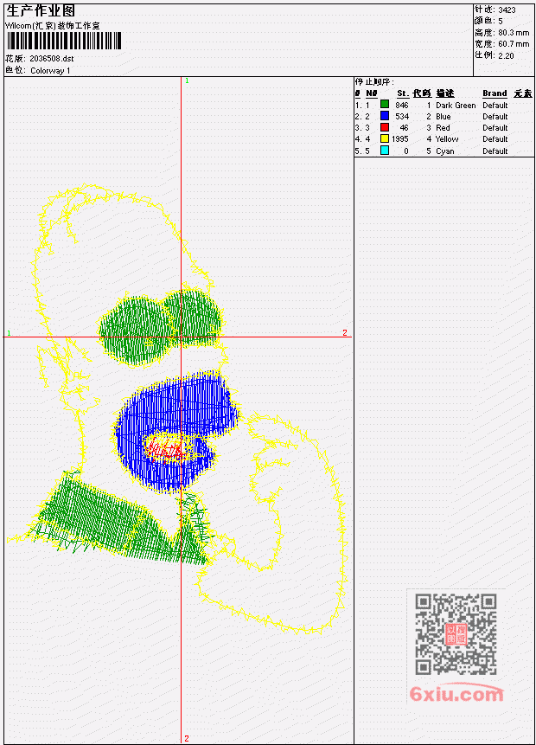The height and width of the screenshot is (745, 536).
Task: Click stitch count 46 in Red row
Action: click(404, 128)
